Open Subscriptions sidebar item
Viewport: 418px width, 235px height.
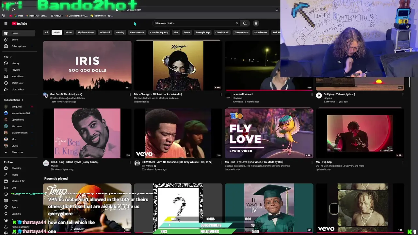point(18,46)
